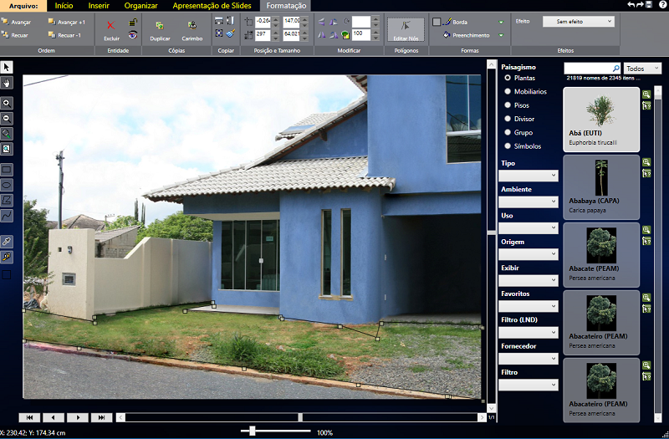
Task: Click the Duplicar copy icon
Action: (160, 26)
